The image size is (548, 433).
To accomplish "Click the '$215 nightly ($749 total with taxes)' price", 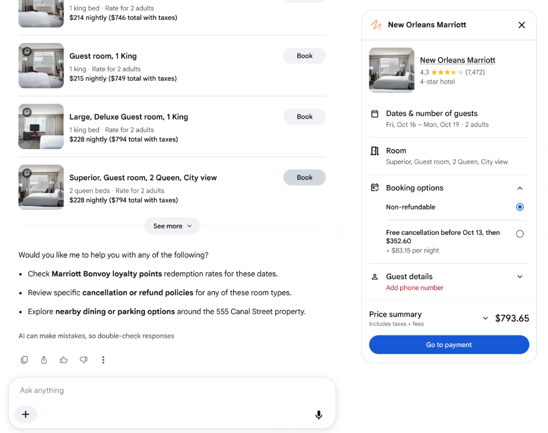I will (x=123, y=79).
